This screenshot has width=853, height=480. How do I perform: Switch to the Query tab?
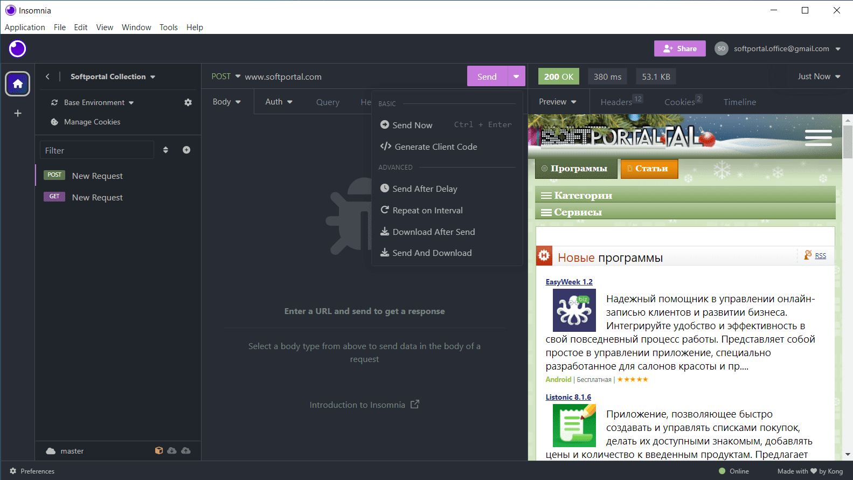328,102
